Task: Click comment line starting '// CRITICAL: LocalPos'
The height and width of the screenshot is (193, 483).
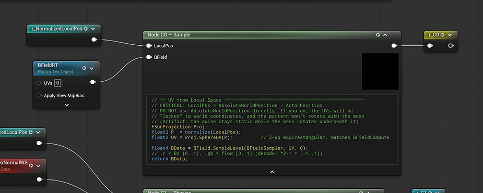Action: [x=238, y=105]
